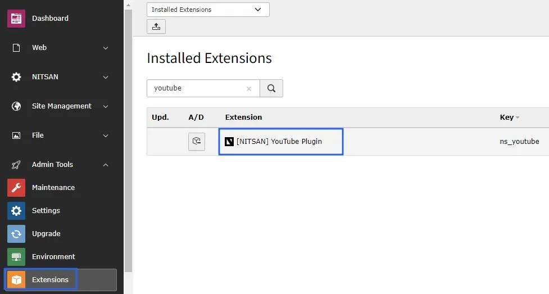Click the Admin Tools rocket icon
Image resolution: width=549 pixels, height=294 pixels.
coord(16,165)
